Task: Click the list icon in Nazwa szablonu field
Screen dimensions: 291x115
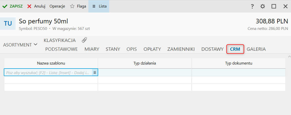Action: coord(95,72)
